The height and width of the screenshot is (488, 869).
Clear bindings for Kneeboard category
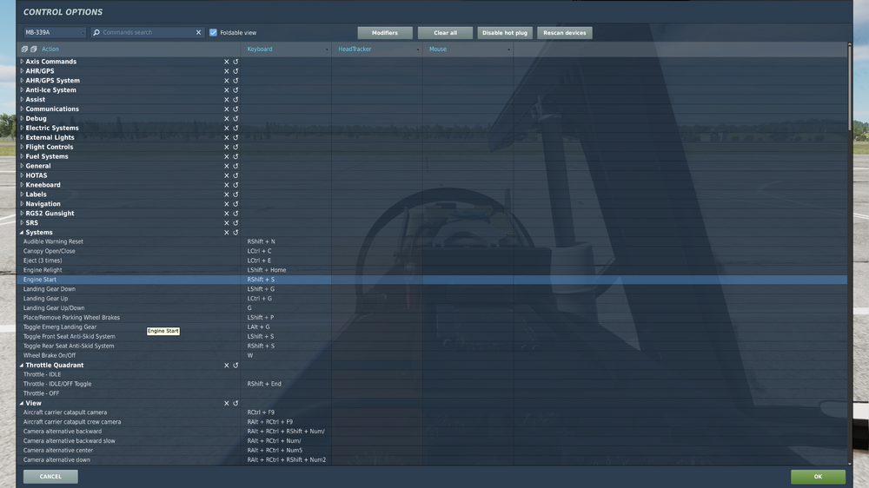[x=226, y=185]
